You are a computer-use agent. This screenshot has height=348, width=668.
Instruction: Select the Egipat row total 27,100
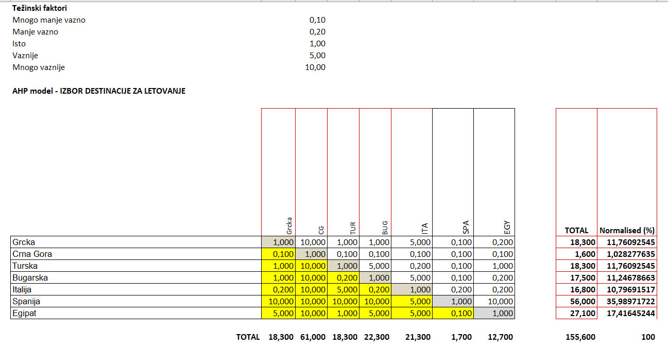577,313
